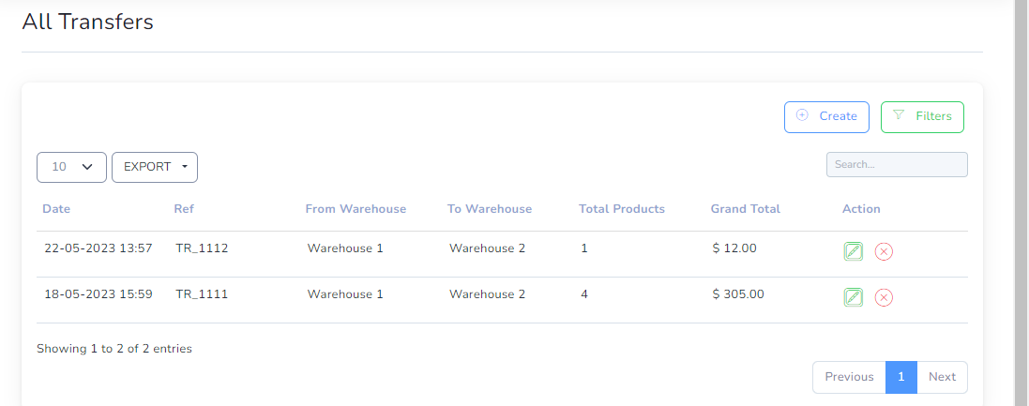Image resolution: width=1029 pixels, height=406 pixels.
Task: Sort by To Warehouse column
Action: click(490, 209)
